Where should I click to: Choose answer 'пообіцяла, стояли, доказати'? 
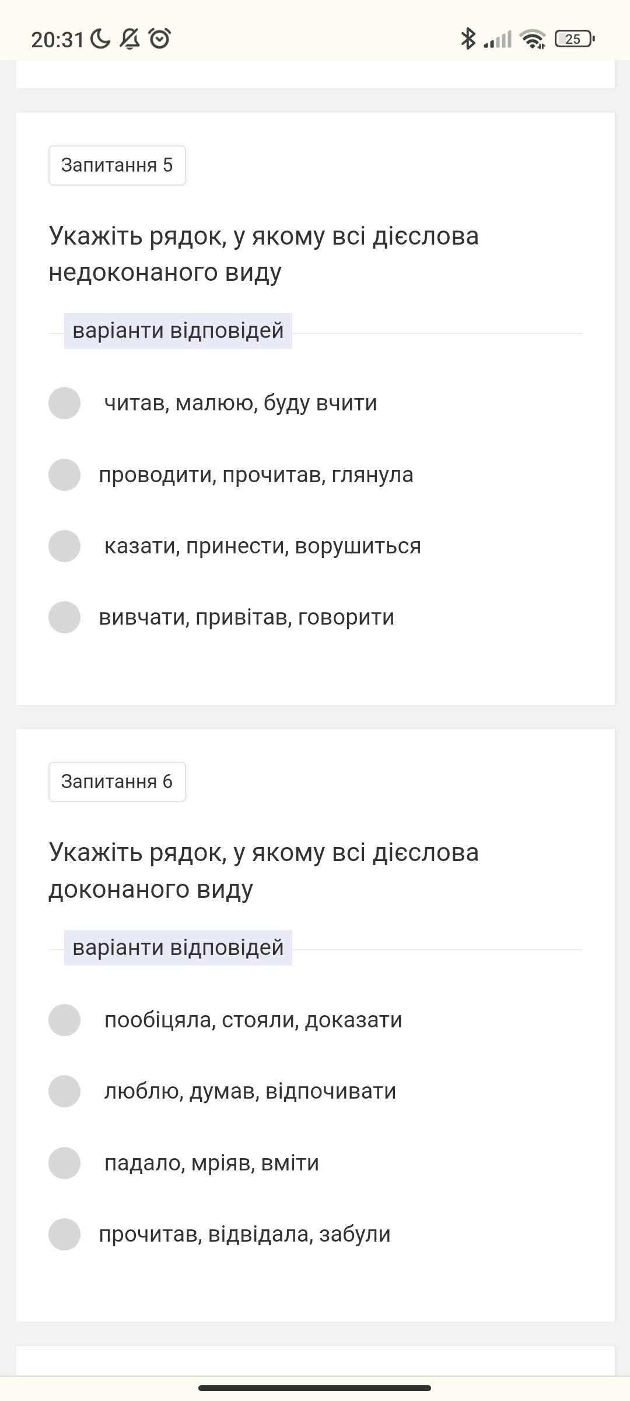pos(64,1020)
